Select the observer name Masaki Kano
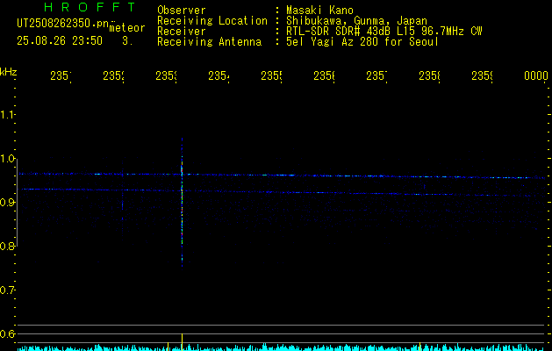The width and height of the screenshot is (552, 351). [x=319, y=11]
